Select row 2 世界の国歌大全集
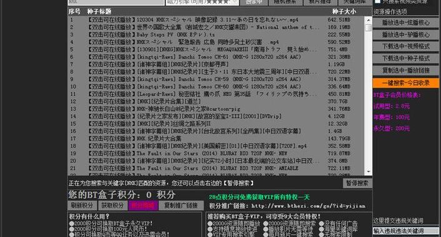The height and width of the screenshot is (237, 441). 216,27
